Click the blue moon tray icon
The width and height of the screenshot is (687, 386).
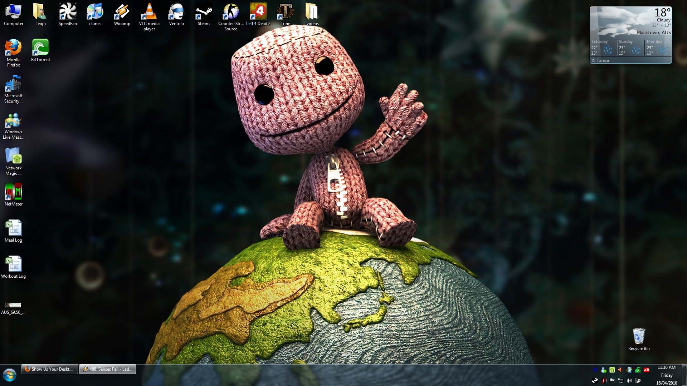[595, 370]
